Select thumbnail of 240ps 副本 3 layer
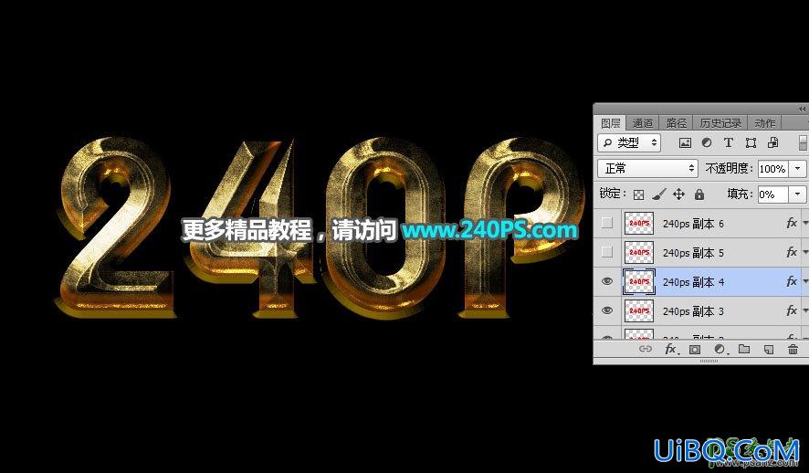Screen dimensions: 809x473 tap(639, 310)
